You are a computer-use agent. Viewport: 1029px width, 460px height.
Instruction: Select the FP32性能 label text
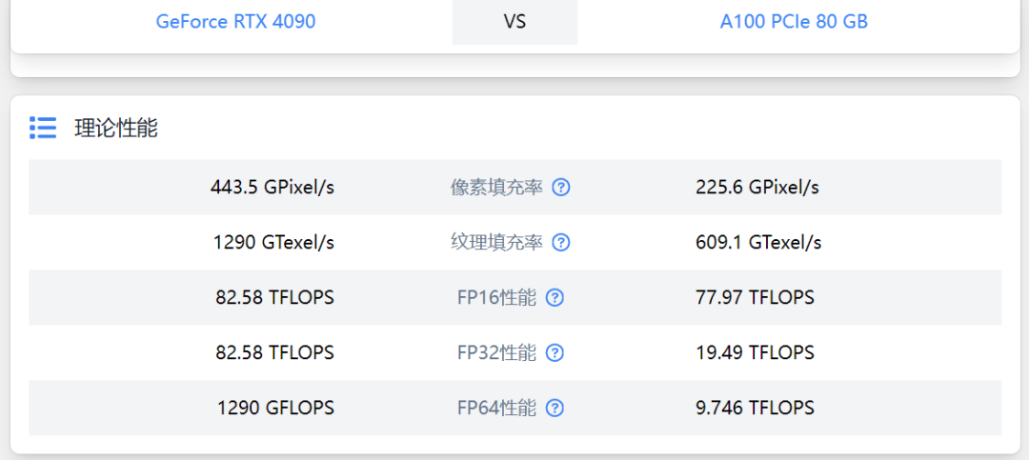tap(496, 353)
